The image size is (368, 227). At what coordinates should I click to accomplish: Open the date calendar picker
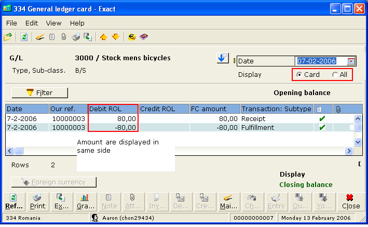point(351,61)
